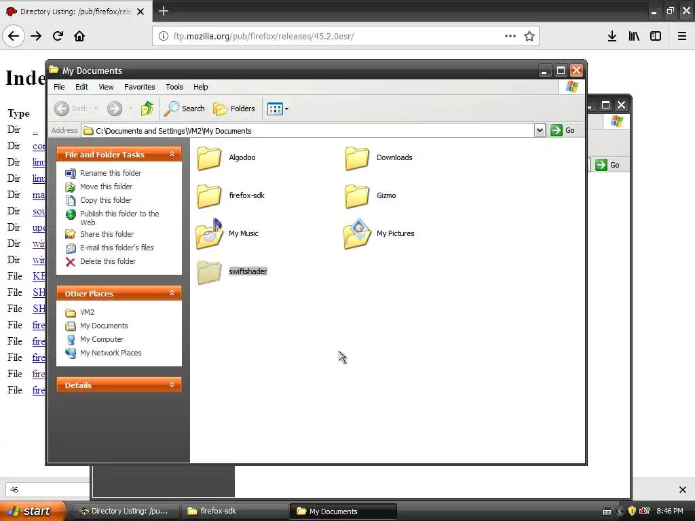
Task: Click the taskbar clock 8:46 PM
Action: tap(670, 511)
